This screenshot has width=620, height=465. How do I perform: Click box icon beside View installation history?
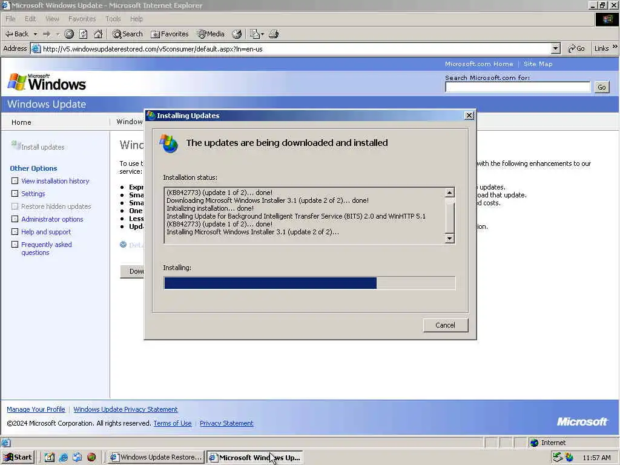[x=15, y=180]
